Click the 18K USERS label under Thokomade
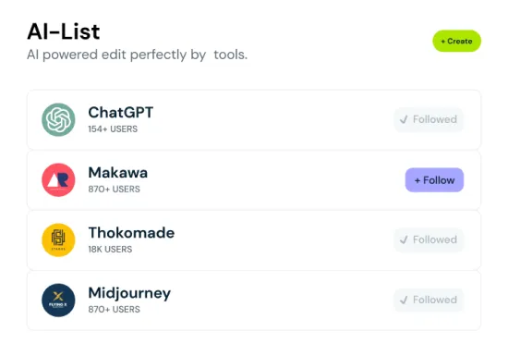Viewport: 508px width, 356px height. pos(110,250)
